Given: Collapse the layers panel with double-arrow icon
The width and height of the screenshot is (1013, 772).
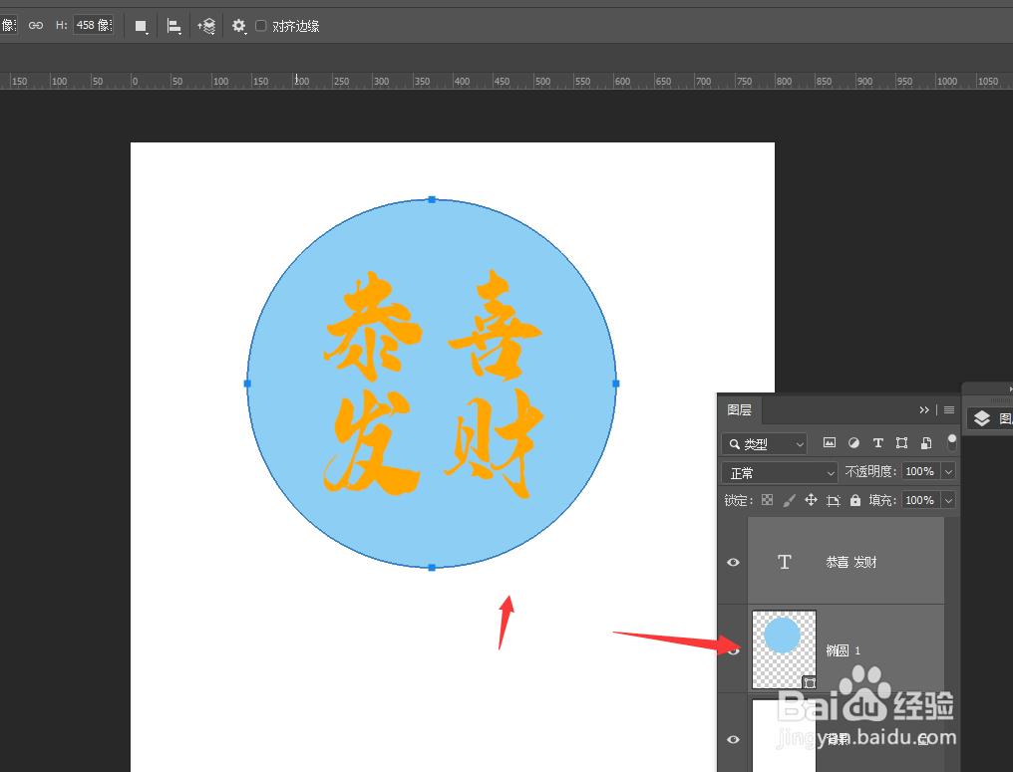Looking at the screenshot, I should (924, 409).
